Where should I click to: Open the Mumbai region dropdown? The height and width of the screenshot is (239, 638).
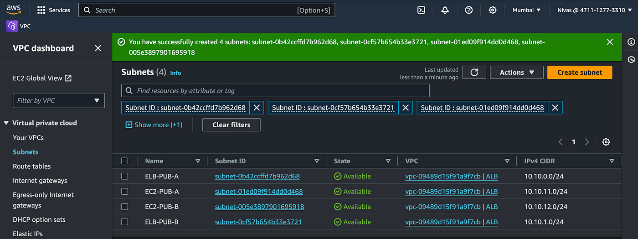pos(526,10)
